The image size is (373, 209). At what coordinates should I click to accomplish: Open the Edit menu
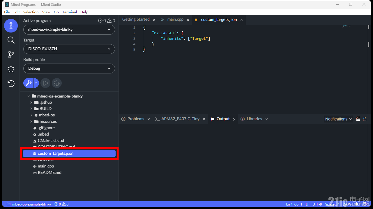coord(17,12)
